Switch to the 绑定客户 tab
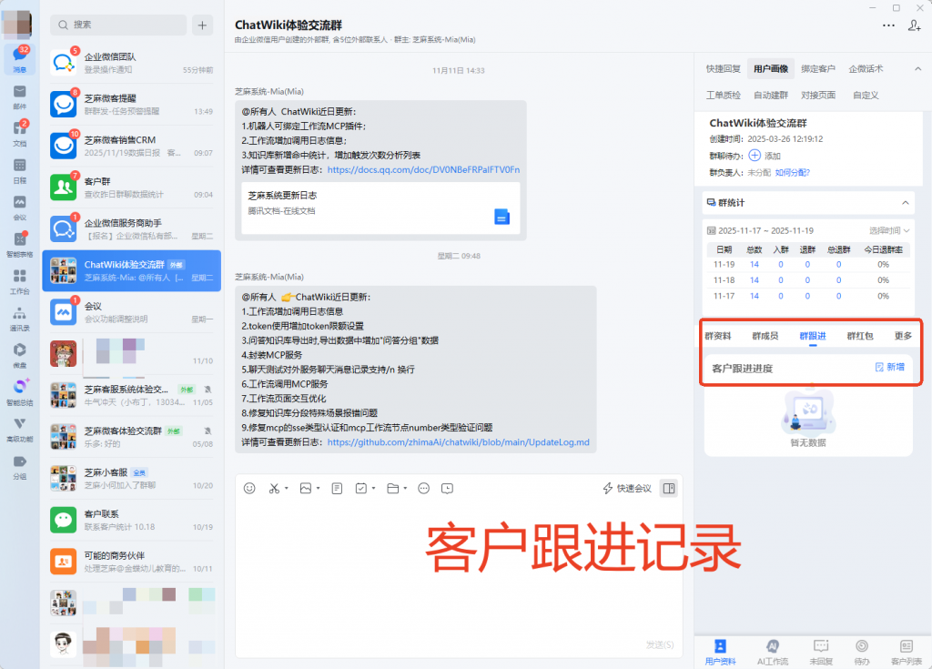 819,69
